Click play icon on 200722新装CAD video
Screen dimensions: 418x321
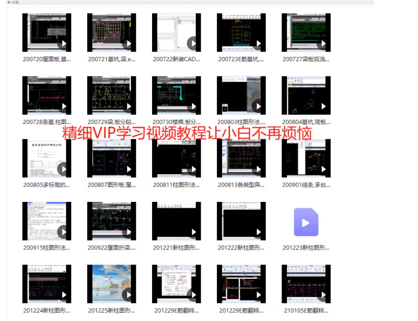tap(192, 43)
